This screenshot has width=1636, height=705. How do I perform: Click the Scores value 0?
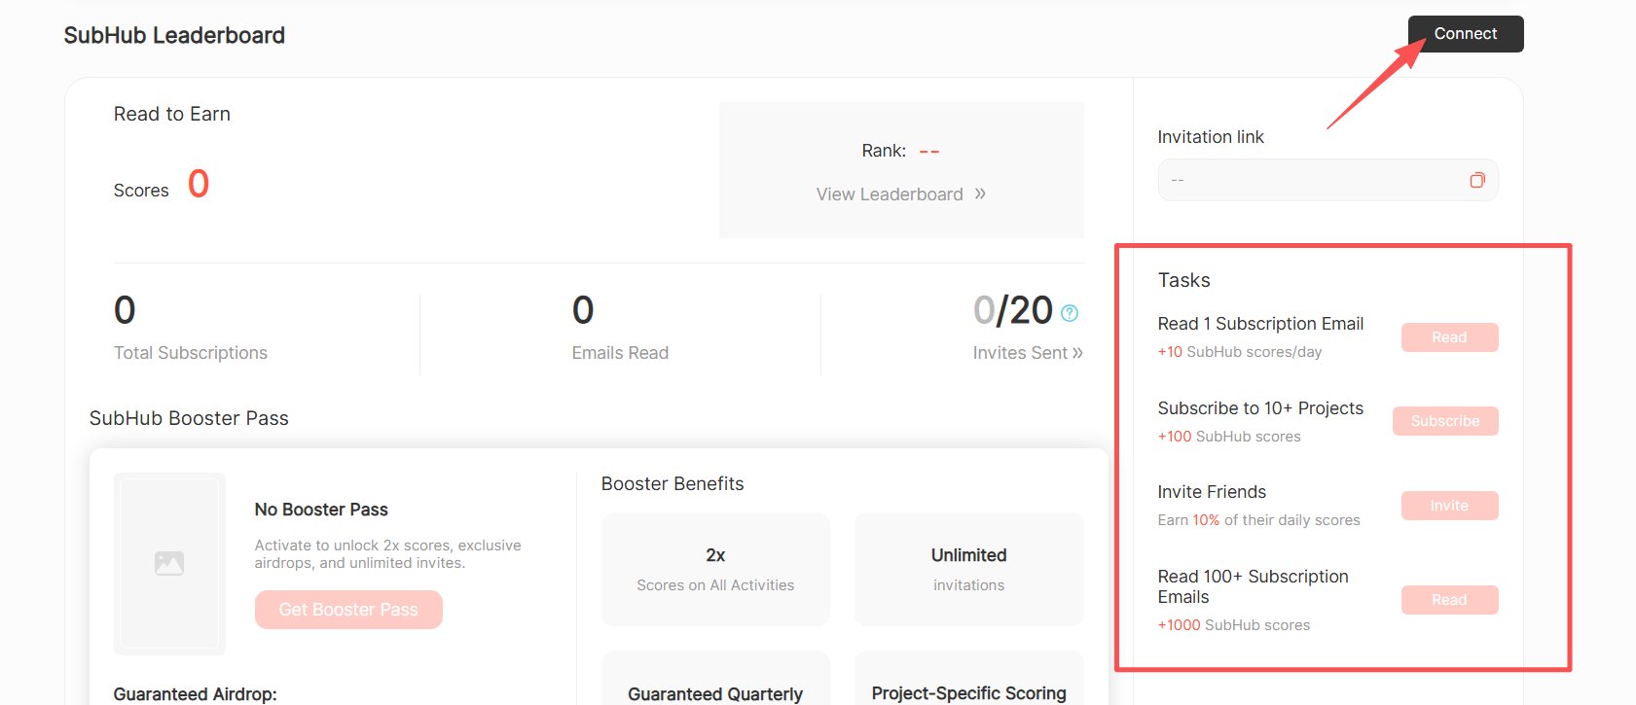pyautogui.click(x=199, y=184)
